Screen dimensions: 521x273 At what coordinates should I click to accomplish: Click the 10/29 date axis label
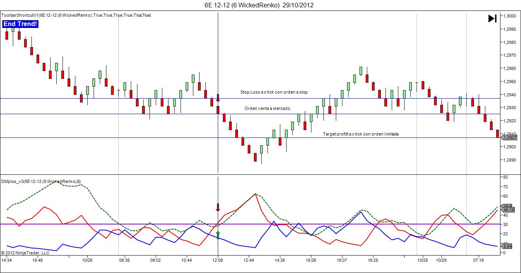441,260
